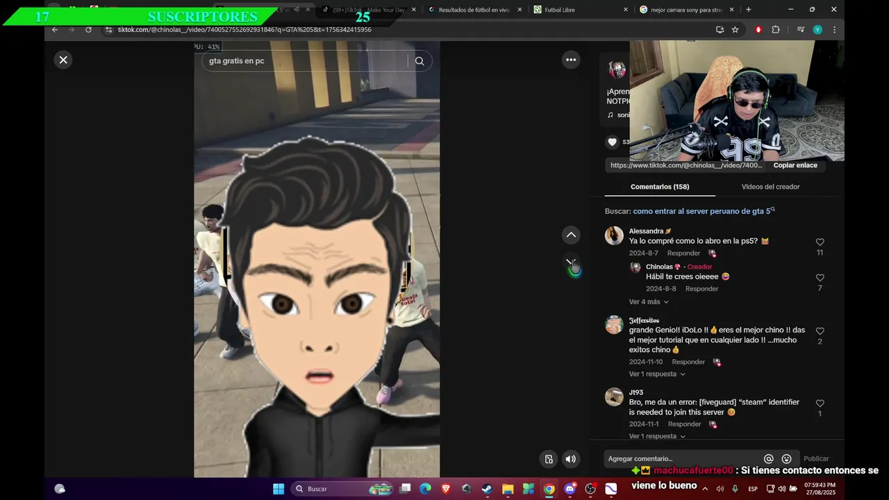Reply to Alessandra's comment

[683, 253]
